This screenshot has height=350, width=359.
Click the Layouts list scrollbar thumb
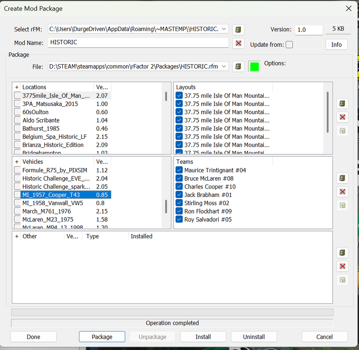click(x=327, y=112)
